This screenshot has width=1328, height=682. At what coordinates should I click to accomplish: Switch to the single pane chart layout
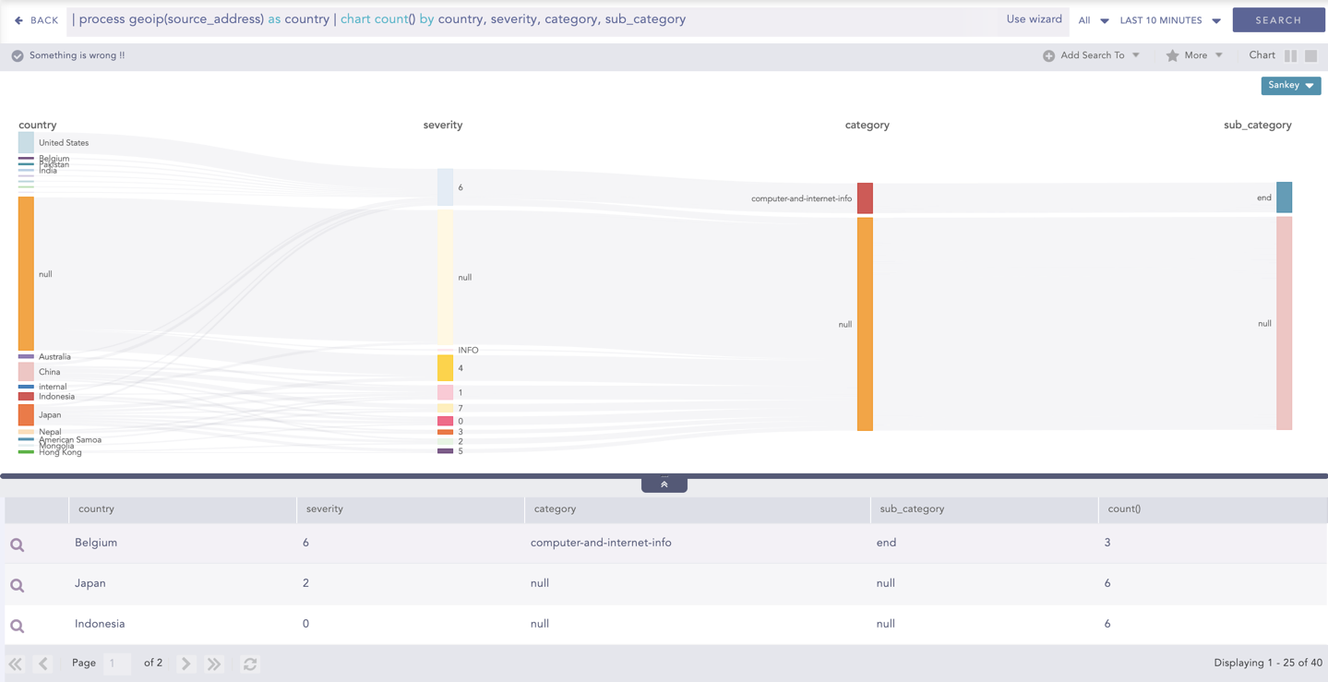(1310, 56)
